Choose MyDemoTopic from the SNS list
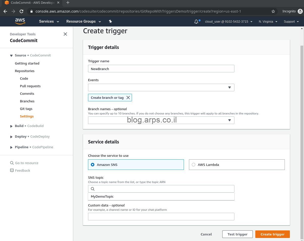 [x=161, y=196]
